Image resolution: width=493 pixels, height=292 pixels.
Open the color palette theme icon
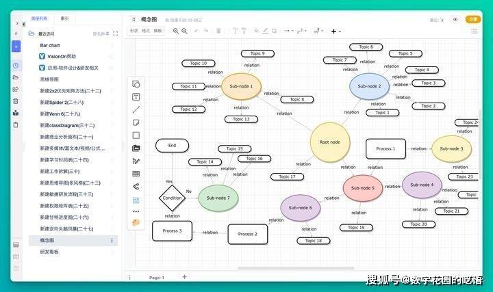(136, 222)
